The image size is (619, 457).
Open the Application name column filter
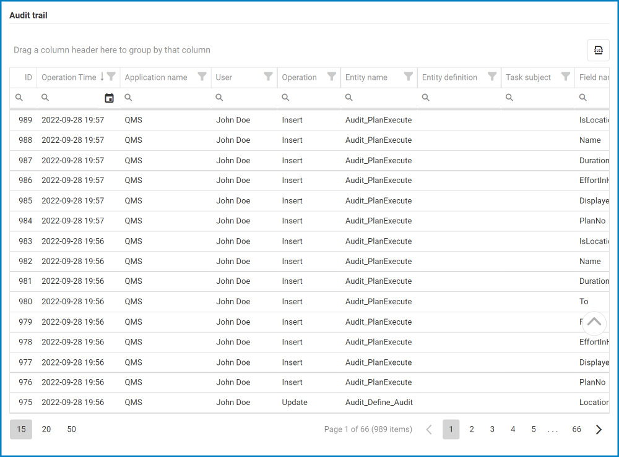point(202,77)
